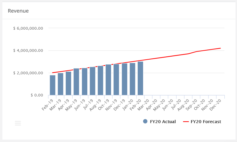Select the Oct-19 revenue bar

pos(108,80)
